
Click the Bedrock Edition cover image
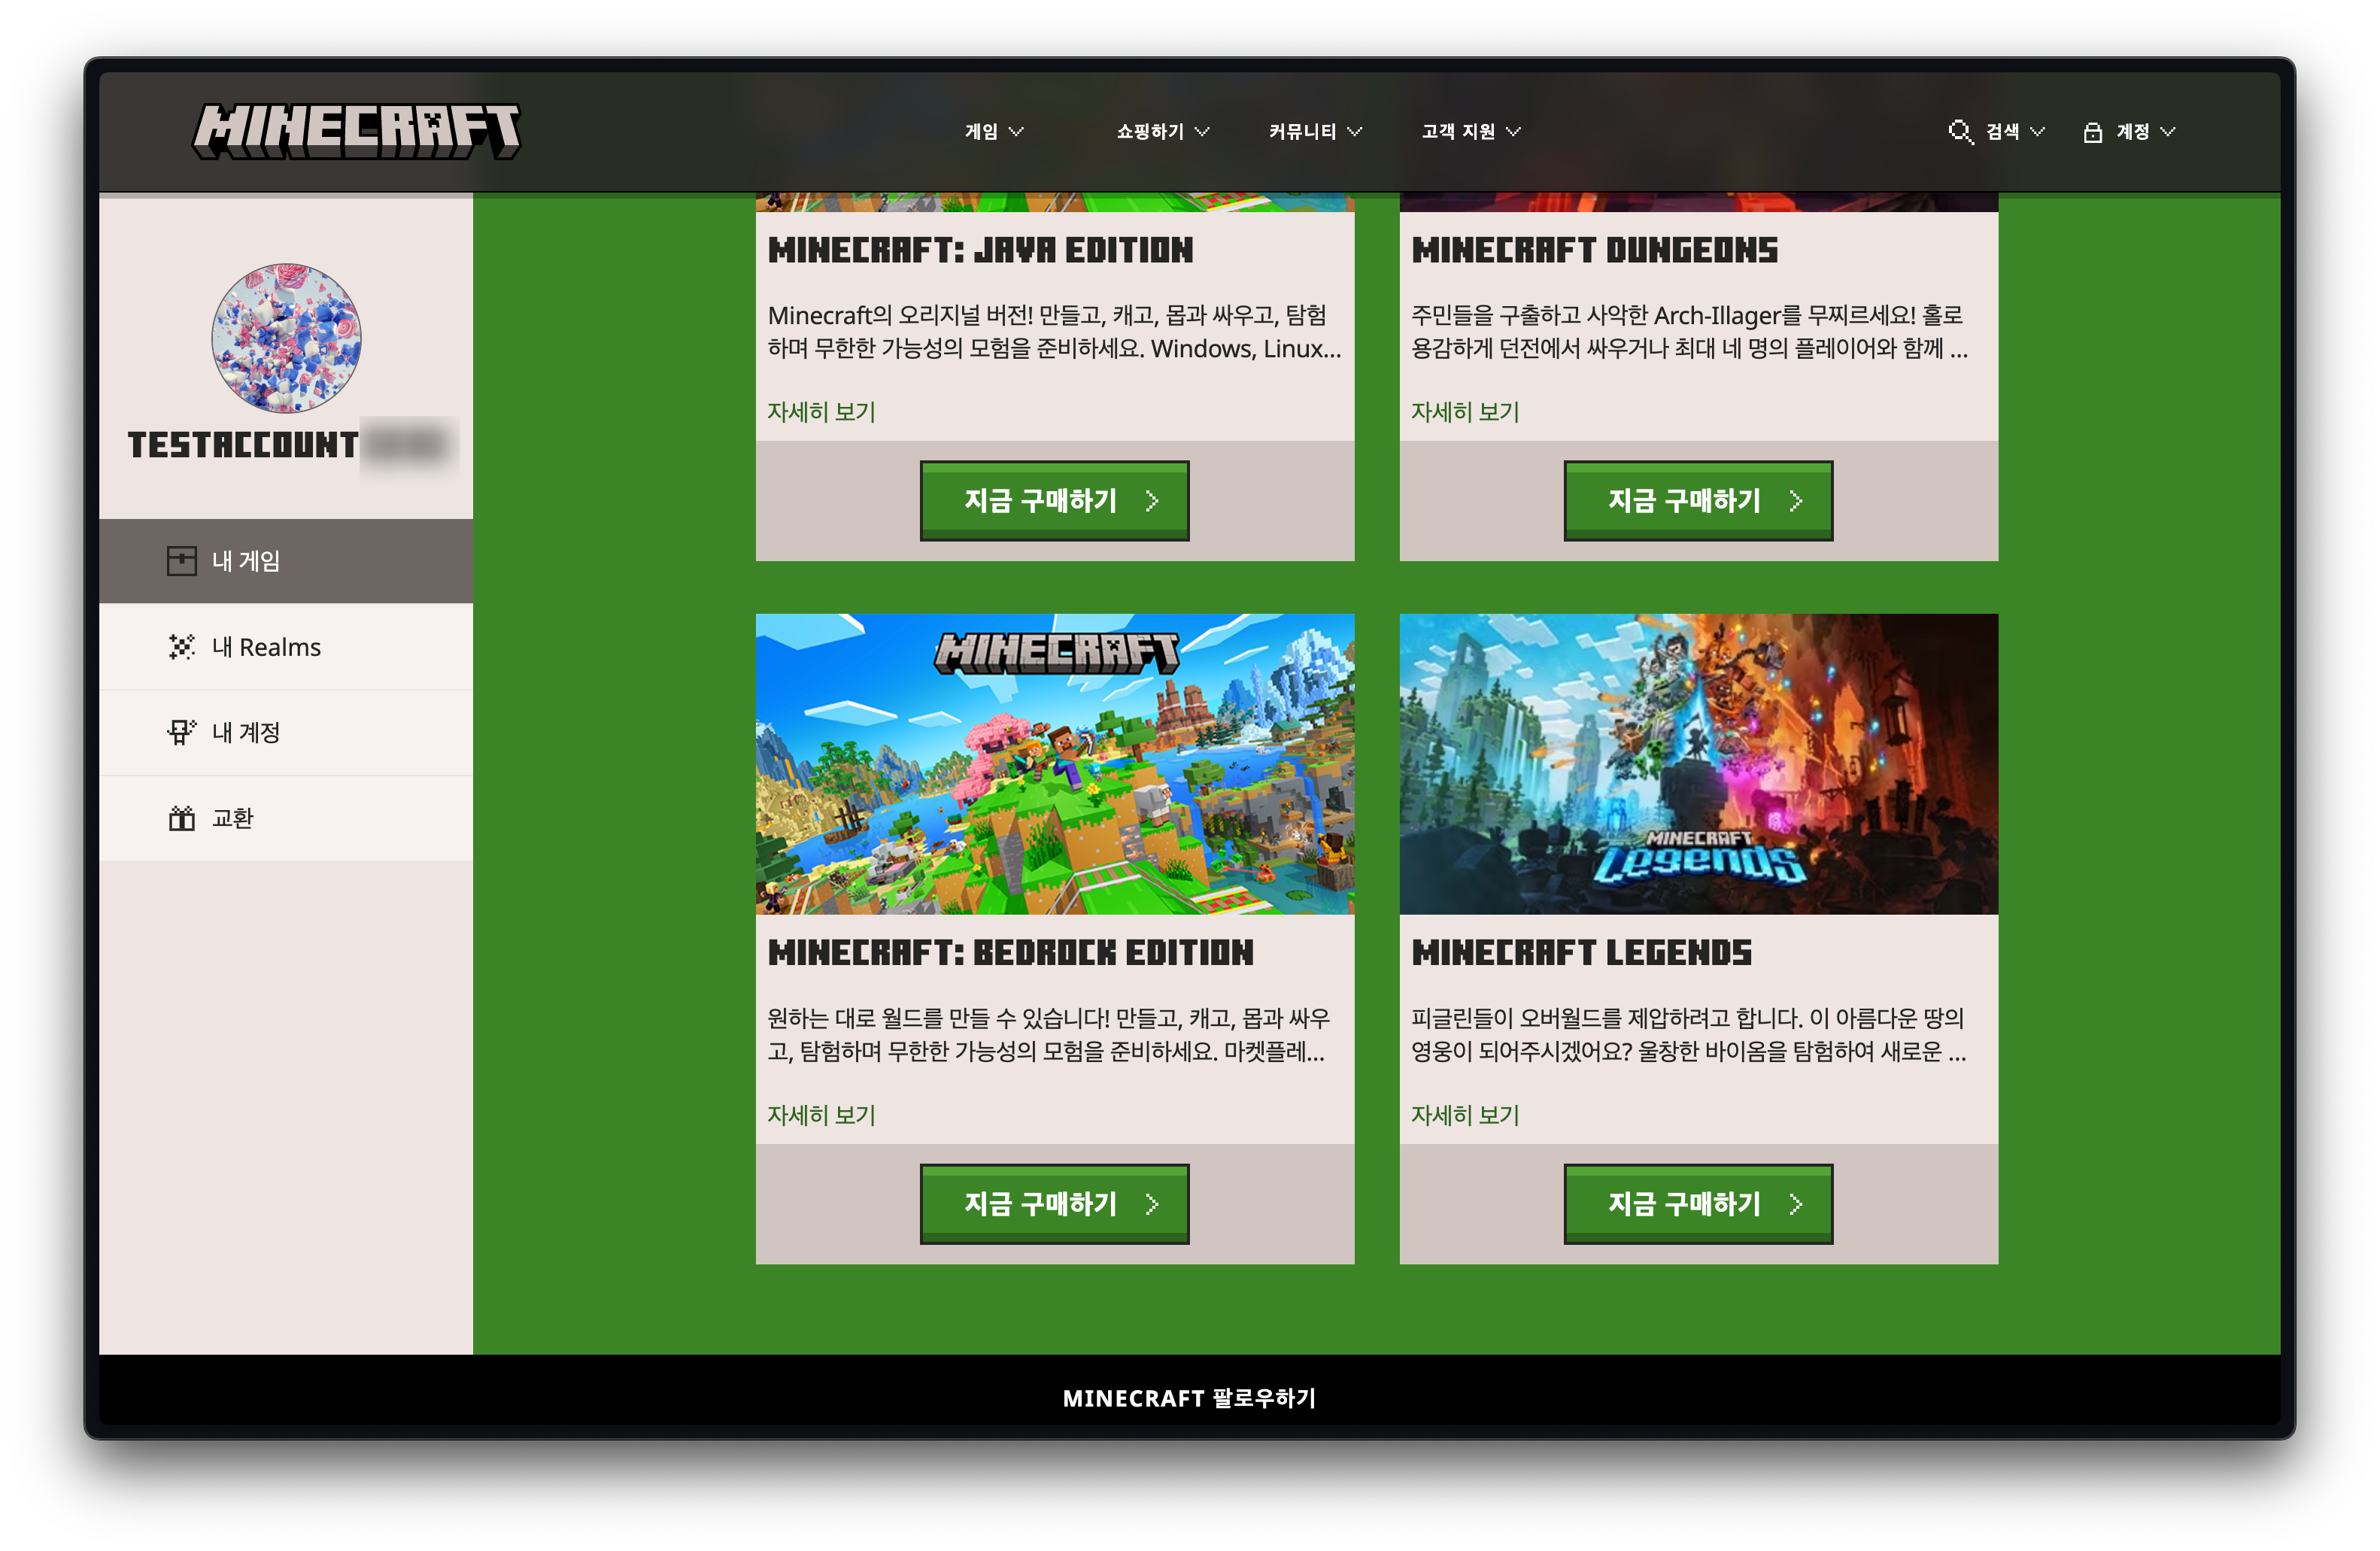(1055, 764)
